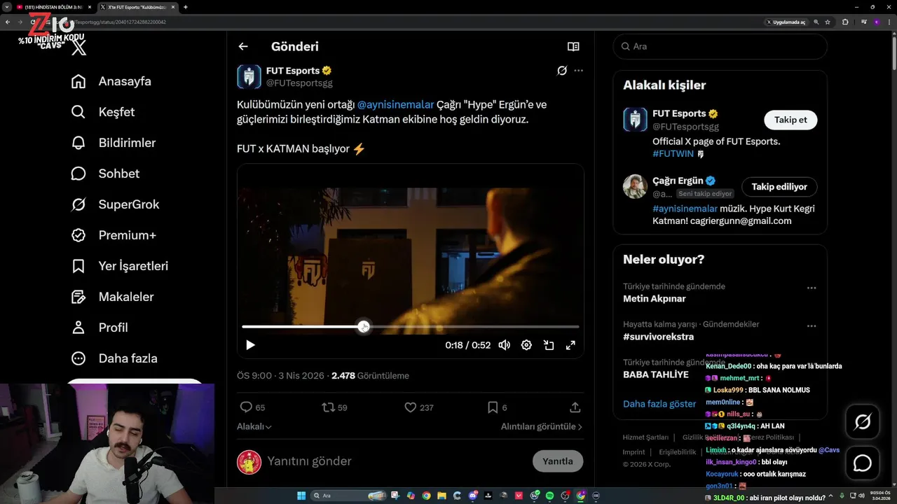Open the post's three-dot more menu
This screenshot has width=897, height=504.
tap(578, 71)
